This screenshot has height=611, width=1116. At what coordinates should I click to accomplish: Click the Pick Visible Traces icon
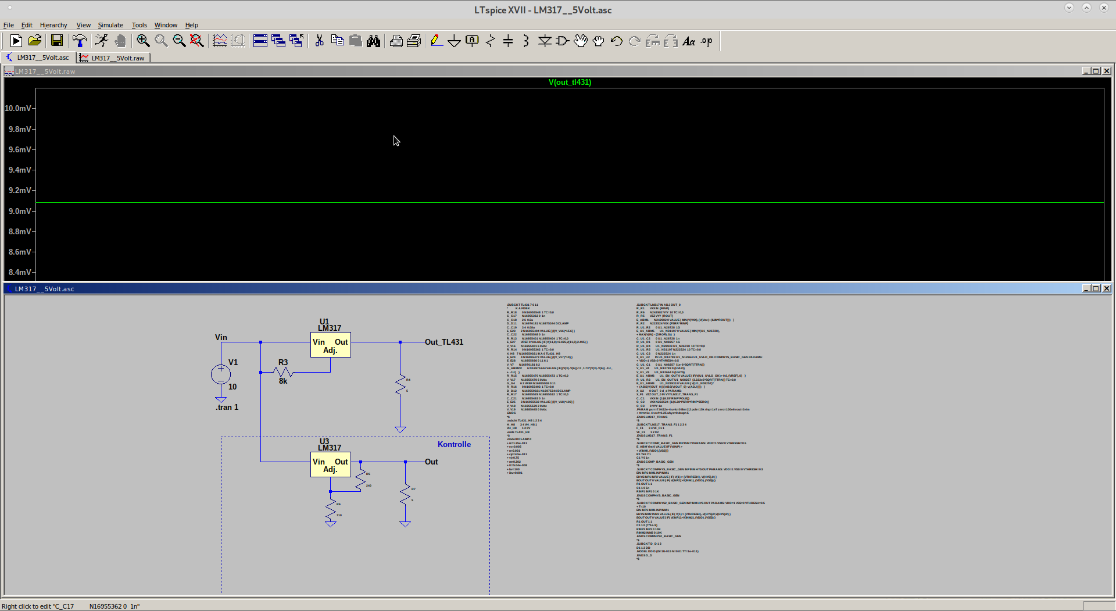point(220,41)
